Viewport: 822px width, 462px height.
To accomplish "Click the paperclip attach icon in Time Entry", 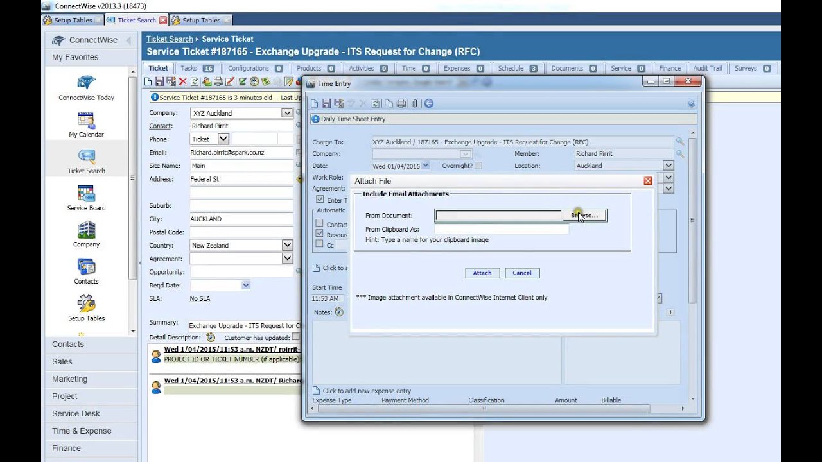I will click(415, 103).
